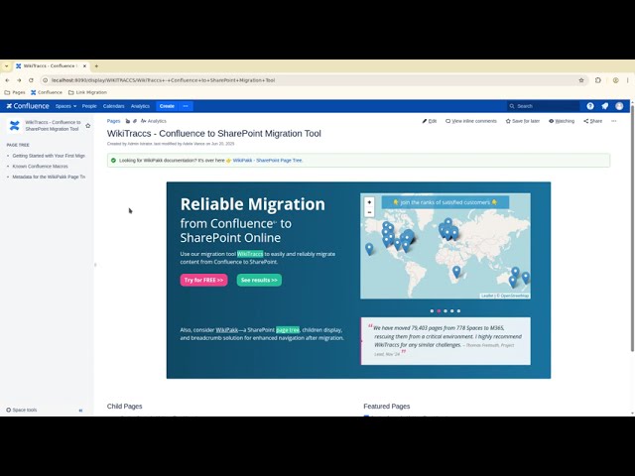
Task: Bookmark this page with star icon
Action: pyautogui.click(x=581, y=80)
